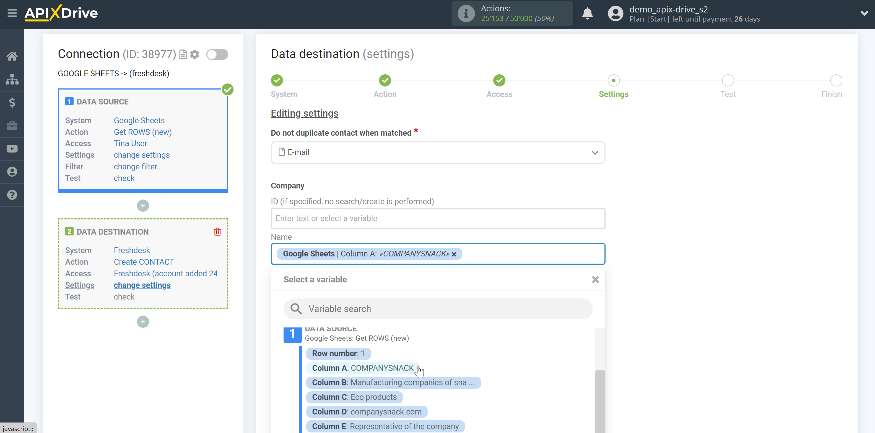This screenshot has height=433, width=875.
Task: Open the briefcase sidebar icon
Action: pyautogui.click(x=12, y=125)
